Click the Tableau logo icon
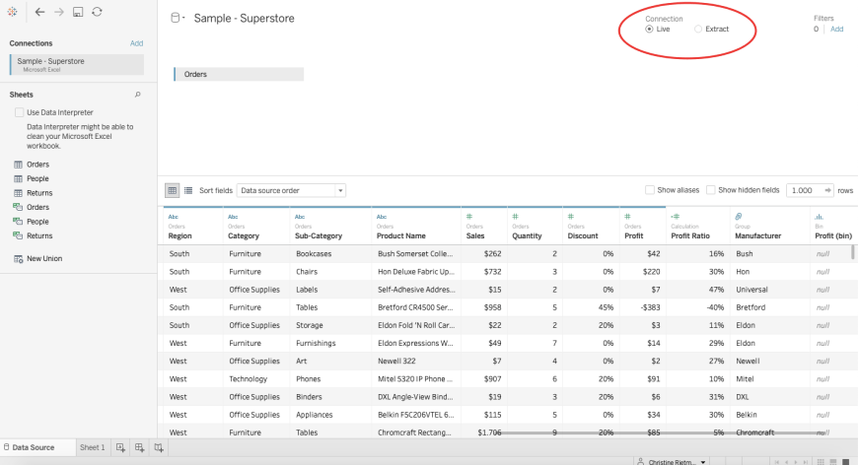 [x=12, y=12]
